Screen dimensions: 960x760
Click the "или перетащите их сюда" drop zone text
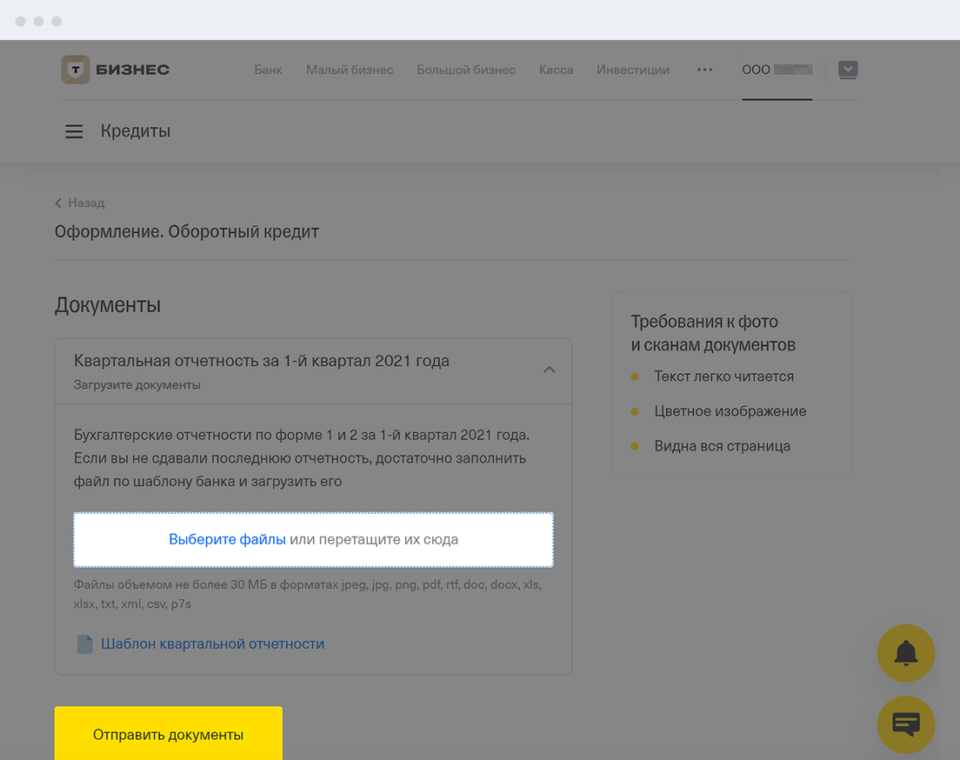tap(374, 539)
